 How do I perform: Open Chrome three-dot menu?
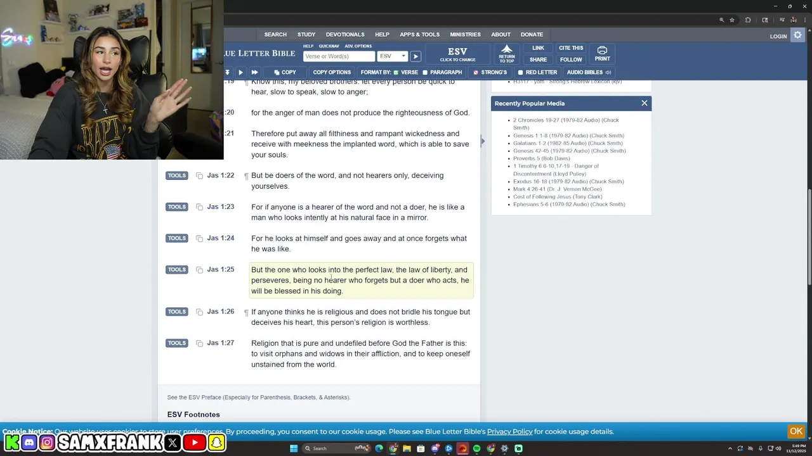tap(804, 20)
